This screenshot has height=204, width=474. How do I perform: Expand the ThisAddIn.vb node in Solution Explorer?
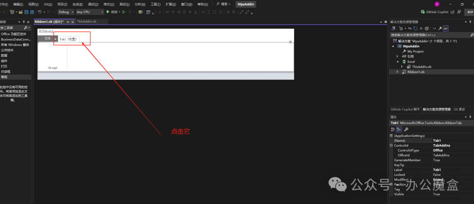click(x=402, y=67)
